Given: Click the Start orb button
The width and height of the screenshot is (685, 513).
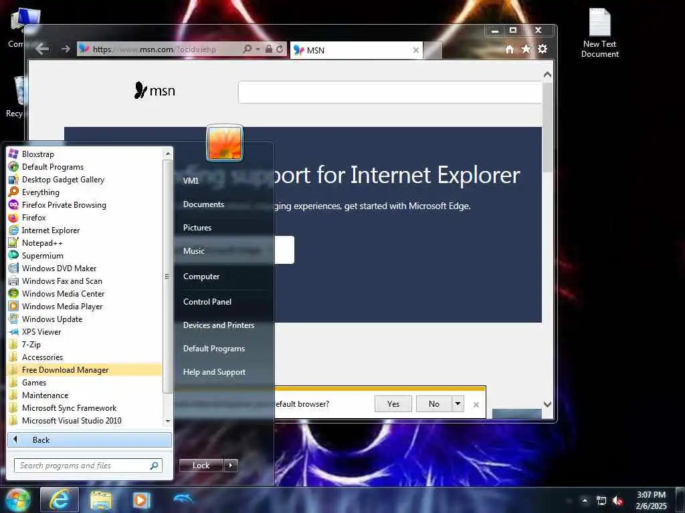Looking at the screenshot, I should pyautogui.click(x=17, y=500).
